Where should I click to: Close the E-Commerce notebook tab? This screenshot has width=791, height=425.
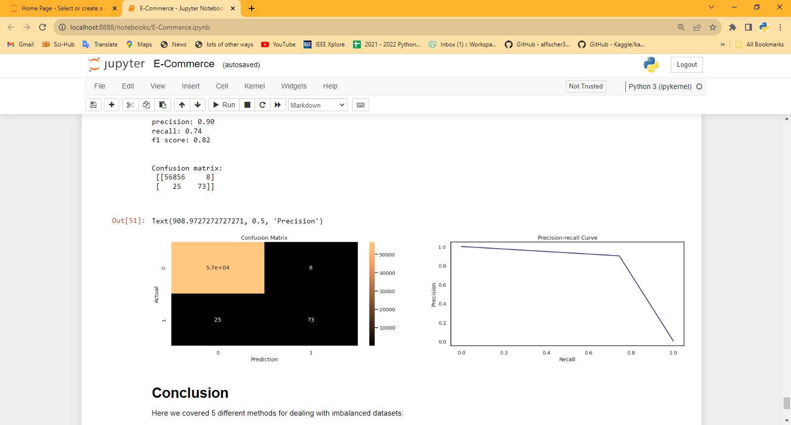pos(233,8)
